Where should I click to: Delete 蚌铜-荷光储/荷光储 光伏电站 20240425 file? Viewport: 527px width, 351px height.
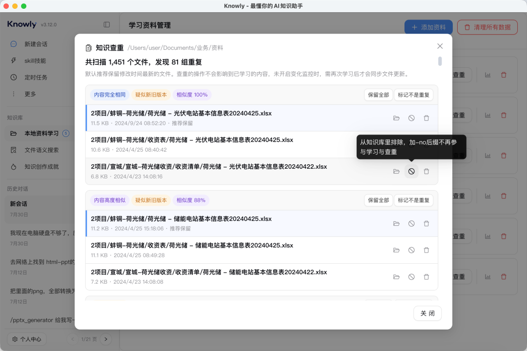click(426, 118)
